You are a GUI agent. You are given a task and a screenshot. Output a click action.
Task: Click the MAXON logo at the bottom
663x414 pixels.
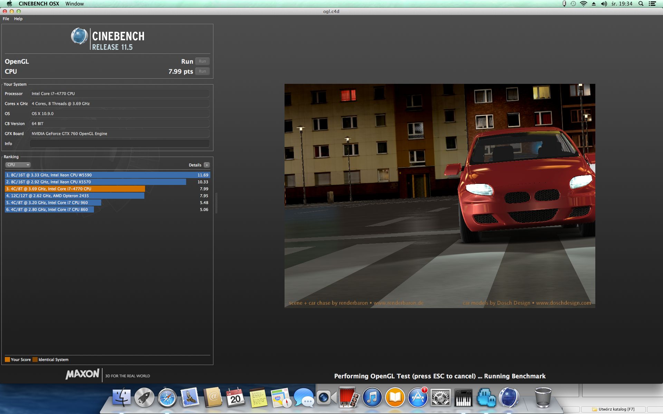(83, 374)
